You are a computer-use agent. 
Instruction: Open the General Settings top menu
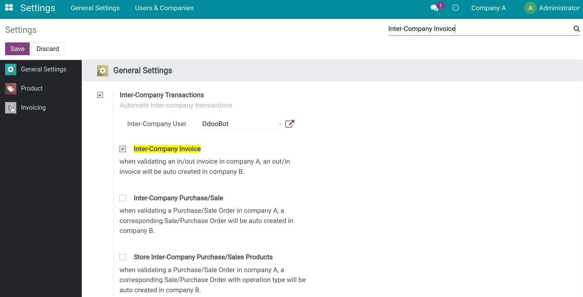pos(95,8)
